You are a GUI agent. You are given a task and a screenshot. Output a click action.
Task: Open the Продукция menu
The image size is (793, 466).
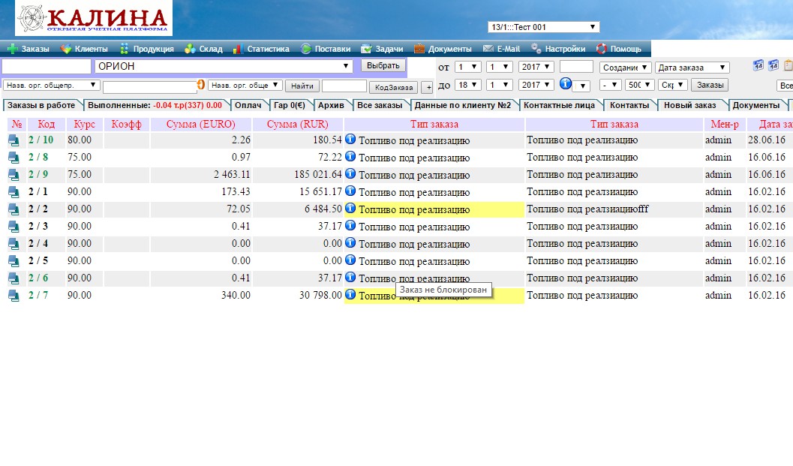[x=146, y=49]
